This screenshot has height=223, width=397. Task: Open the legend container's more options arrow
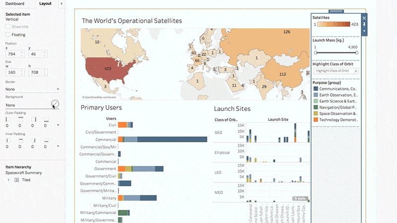coord(364,31)
